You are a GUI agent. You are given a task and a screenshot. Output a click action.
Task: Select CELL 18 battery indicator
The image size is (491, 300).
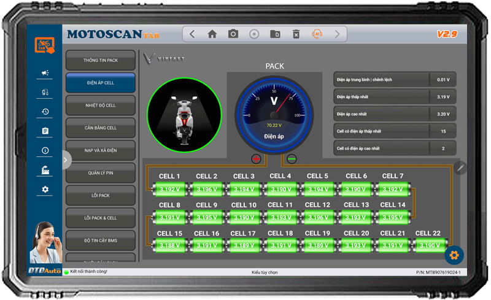281,245
